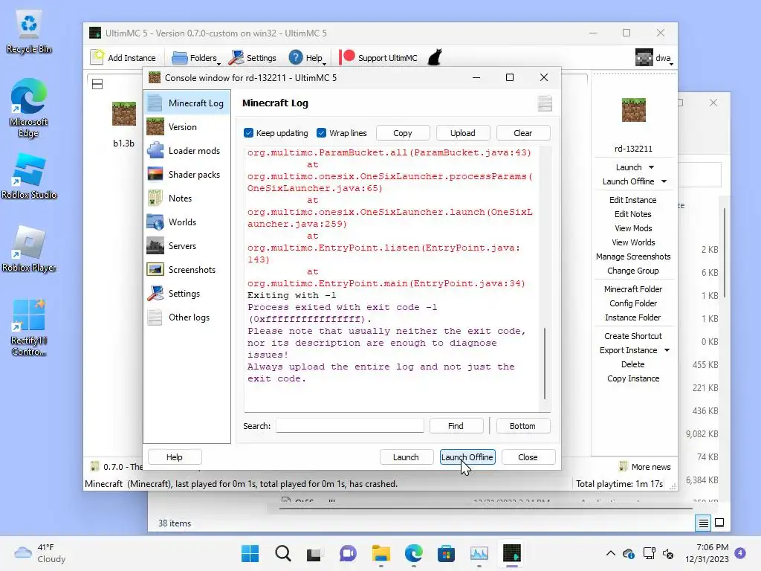761x571 pixels.
Task: Select Roblox Studio desktop shortcut
Action: (x=29, y=176)
